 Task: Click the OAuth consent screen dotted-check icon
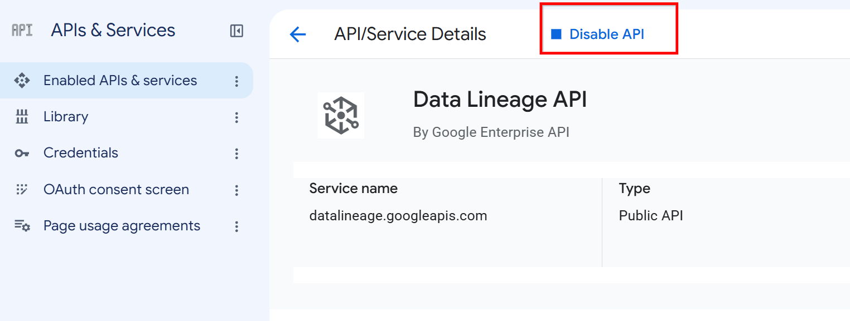point(22,190)
